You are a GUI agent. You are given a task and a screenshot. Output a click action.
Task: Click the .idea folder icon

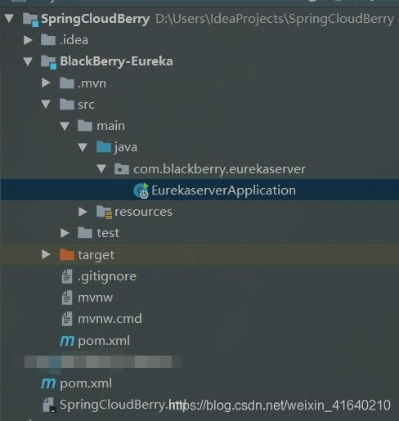click(48, 40)
